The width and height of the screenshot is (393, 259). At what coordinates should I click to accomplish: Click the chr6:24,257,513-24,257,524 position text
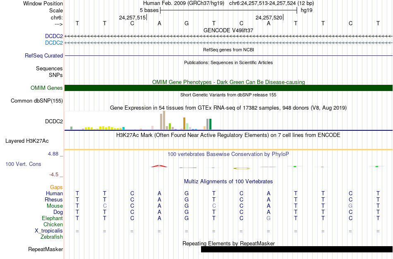(271, 3)
